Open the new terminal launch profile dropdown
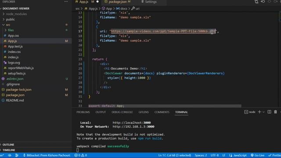This screenshot has height=158, width=281. click(263, 112)
